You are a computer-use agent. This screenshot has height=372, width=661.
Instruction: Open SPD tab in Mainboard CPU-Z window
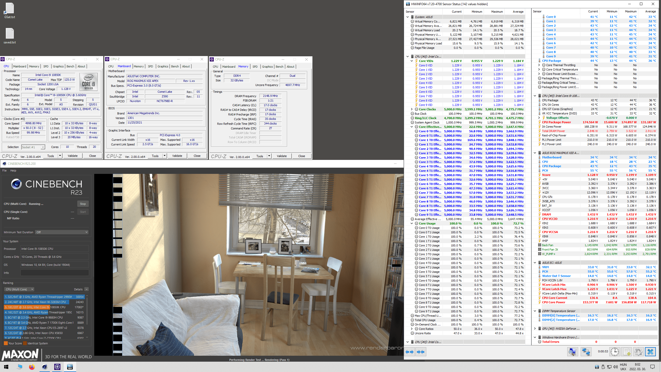[x=151, y=66]
